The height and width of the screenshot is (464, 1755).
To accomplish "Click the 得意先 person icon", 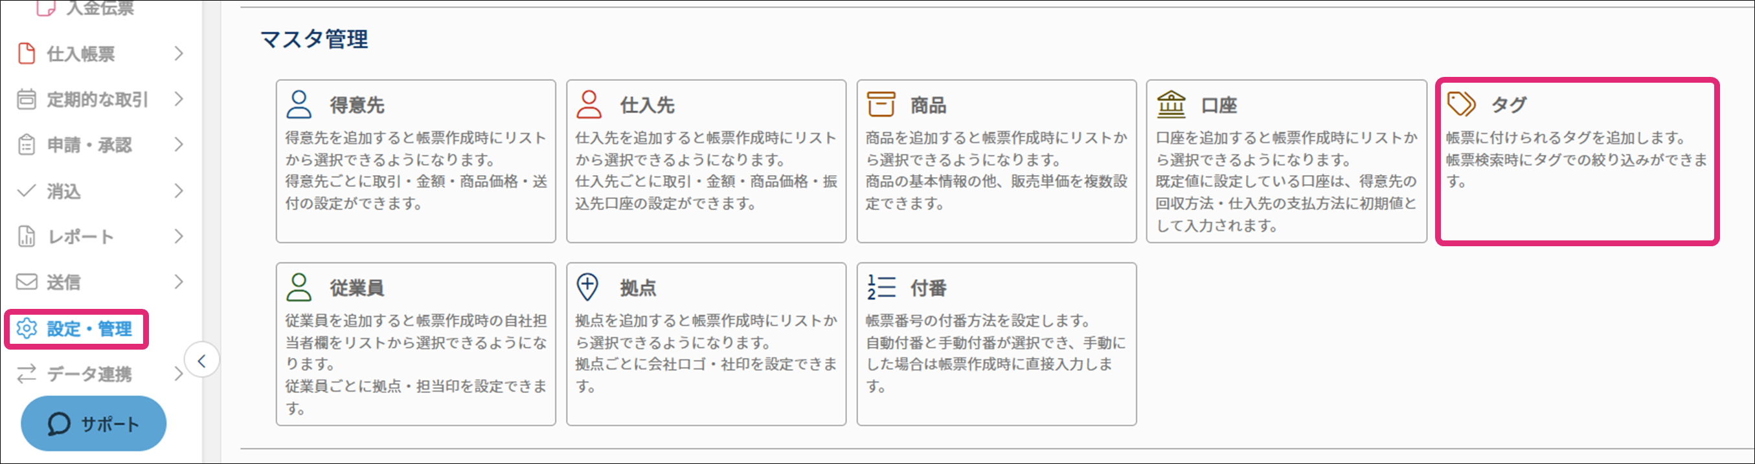I will click(299, 105).
